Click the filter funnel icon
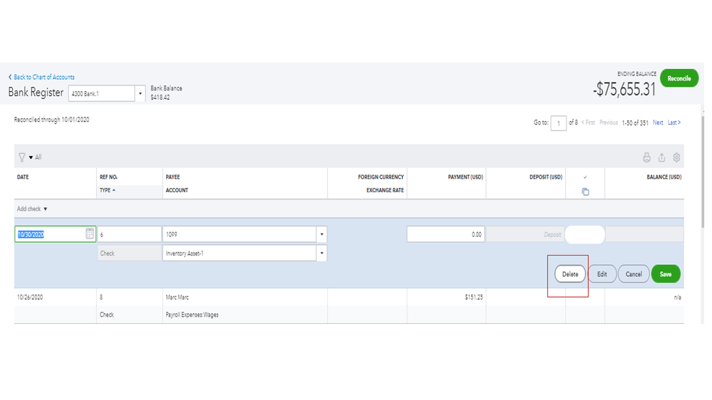The width and height of the screenshot is (712, 400). pyautogui.click(x=22, y=157)
